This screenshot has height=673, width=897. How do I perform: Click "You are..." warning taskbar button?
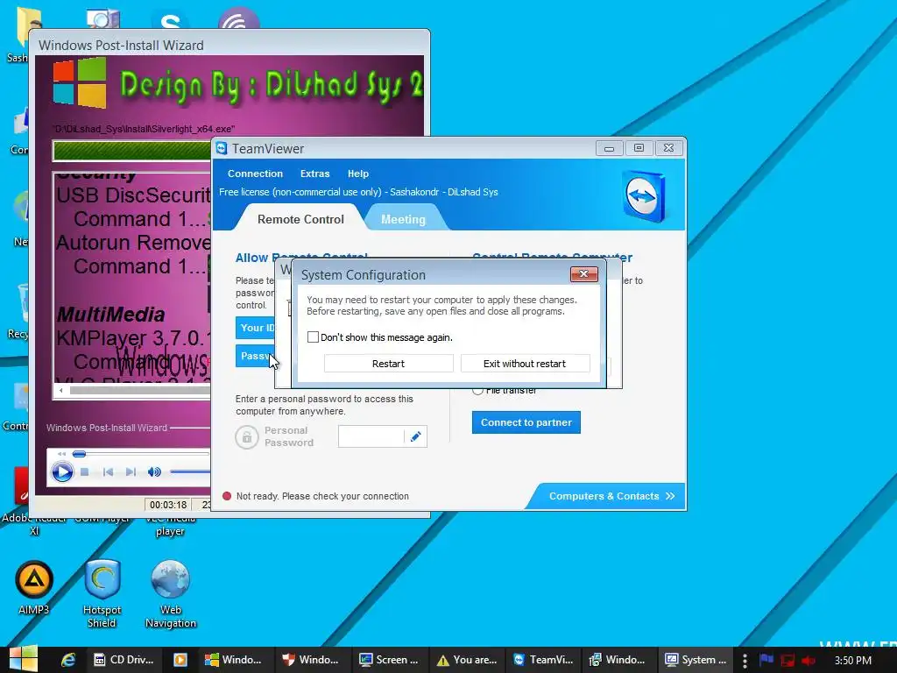tap(466, 660)
